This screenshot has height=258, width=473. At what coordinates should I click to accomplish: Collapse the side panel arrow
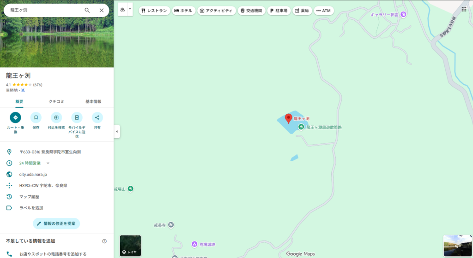(117, 131)
